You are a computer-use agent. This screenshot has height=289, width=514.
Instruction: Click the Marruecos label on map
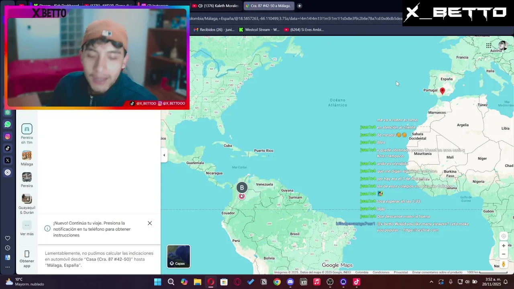tap(437, 112)
